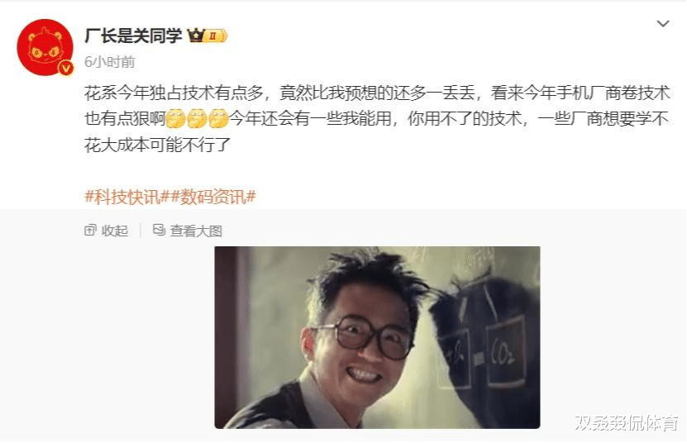Viewport: 687px width, 443px height.
Task: Open the red panda profile avatar
Action: (45, 47)
